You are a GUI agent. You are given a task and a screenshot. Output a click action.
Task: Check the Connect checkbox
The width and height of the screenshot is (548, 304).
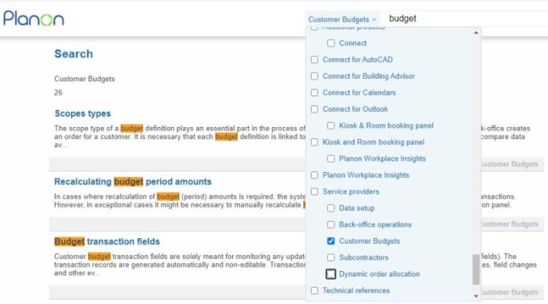coord(330,43)
